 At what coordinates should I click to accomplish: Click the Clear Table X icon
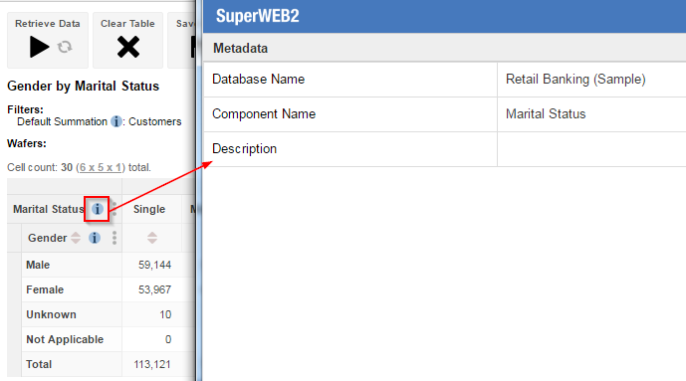128,47
